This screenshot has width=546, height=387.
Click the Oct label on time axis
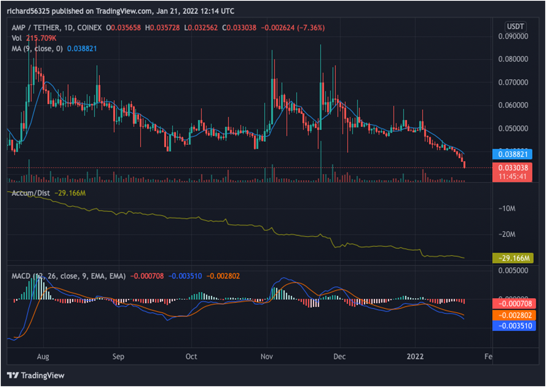tap(191, 356)
